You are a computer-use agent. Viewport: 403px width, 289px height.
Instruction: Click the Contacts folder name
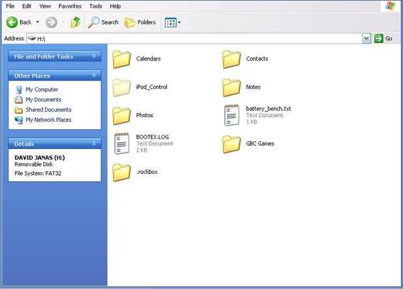tap(257, 59)
